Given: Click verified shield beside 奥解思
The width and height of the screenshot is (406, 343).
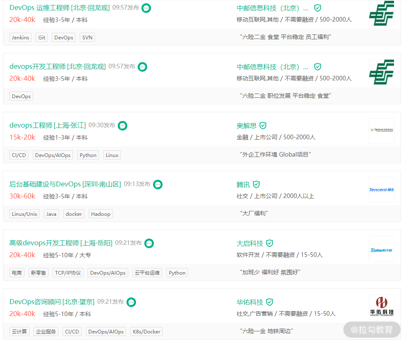Looking at the screenshot, I should [x=263, y=126].
